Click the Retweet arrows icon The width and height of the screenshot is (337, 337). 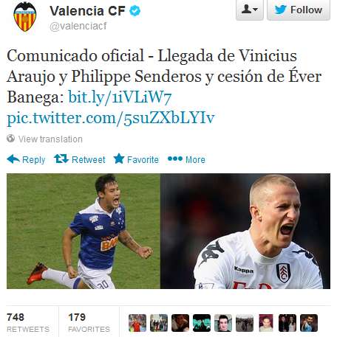(x=61, y=159)
